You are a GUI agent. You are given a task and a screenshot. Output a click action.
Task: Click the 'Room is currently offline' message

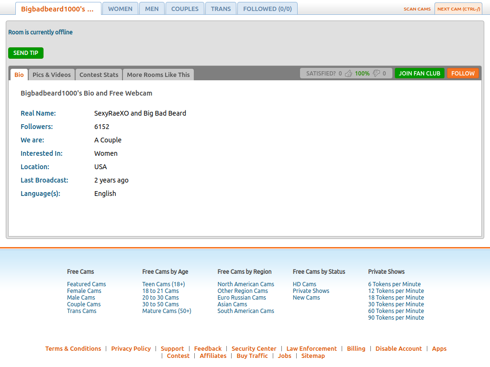point(40,32)
